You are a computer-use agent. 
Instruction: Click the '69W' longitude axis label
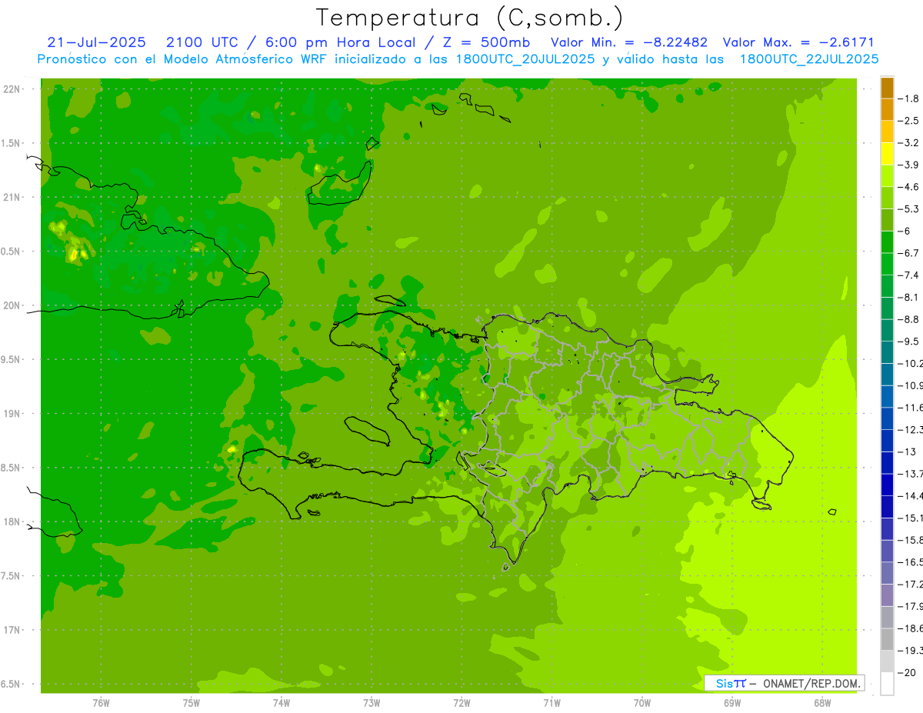732,703
